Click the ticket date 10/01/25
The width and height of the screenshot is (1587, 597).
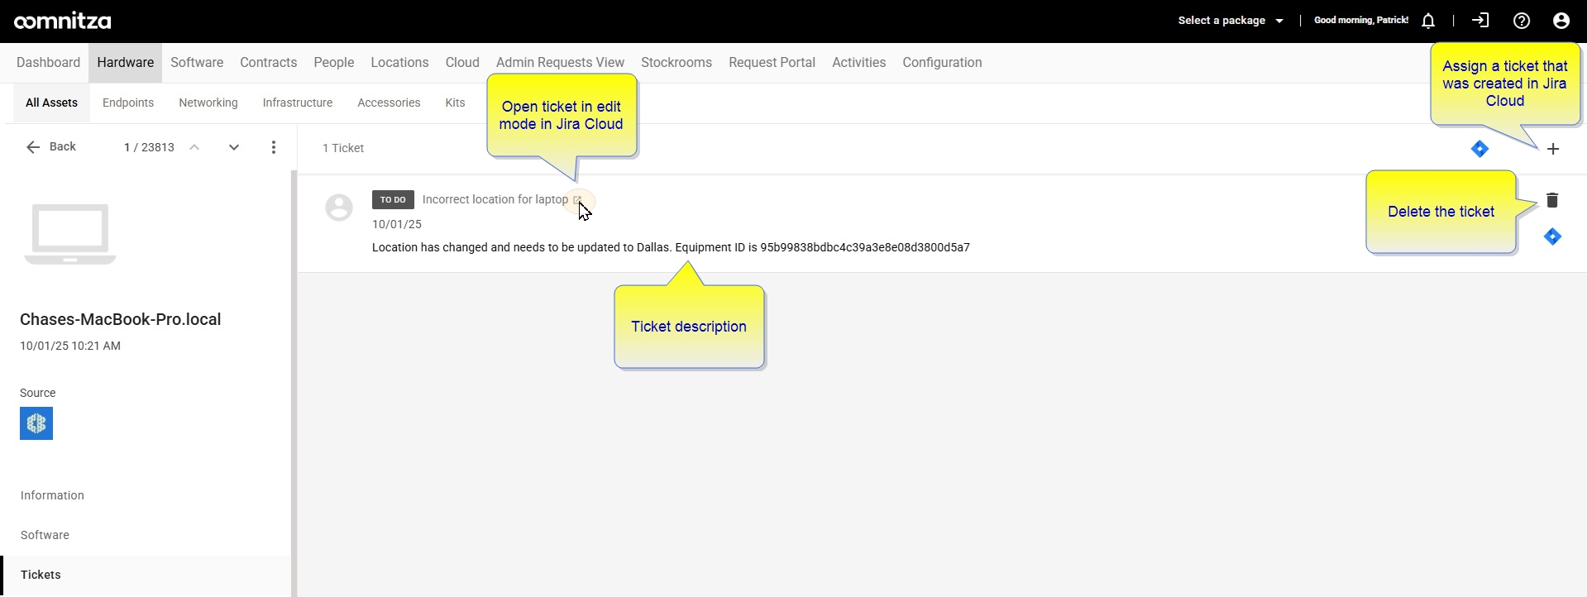click(397, 224)
